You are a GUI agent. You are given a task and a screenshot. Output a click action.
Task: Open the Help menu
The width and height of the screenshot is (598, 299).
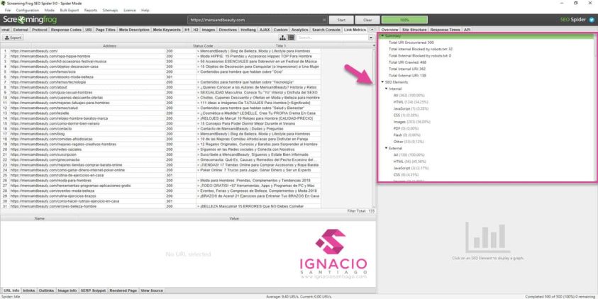pos(145,11)
